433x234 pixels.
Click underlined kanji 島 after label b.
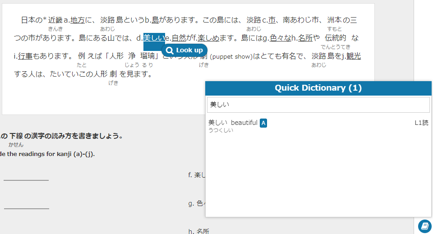(155, 20)
